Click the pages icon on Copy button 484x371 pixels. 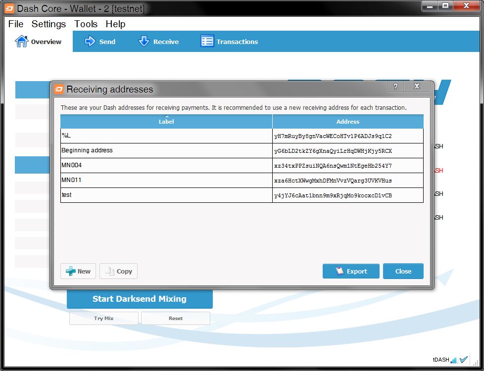pos(109,271)
